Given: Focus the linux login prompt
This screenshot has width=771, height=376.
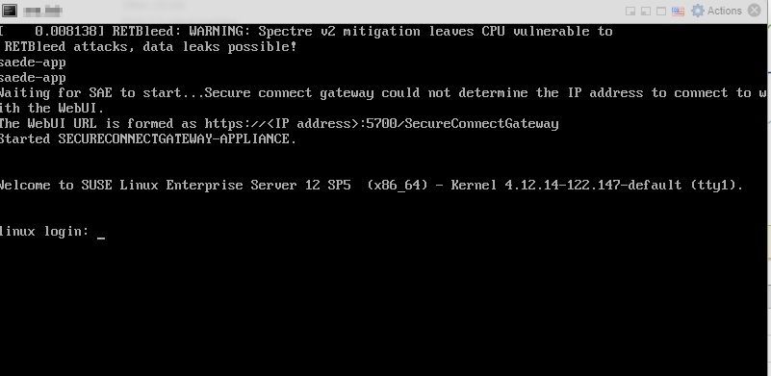Looking at the screenshot, I should [x=44, y=232].
